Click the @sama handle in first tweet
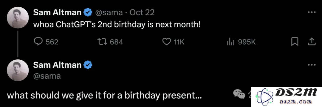This screenshot has width=322, height=107. pyautogui.click(x=109, y=13)
